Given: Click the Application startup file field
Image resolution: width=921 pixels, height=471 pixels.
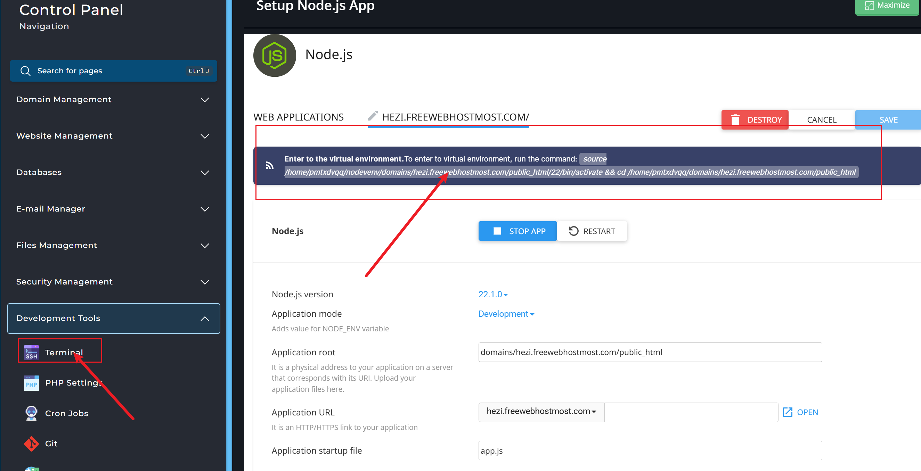Looking at the screenshot, I should 650,451.
